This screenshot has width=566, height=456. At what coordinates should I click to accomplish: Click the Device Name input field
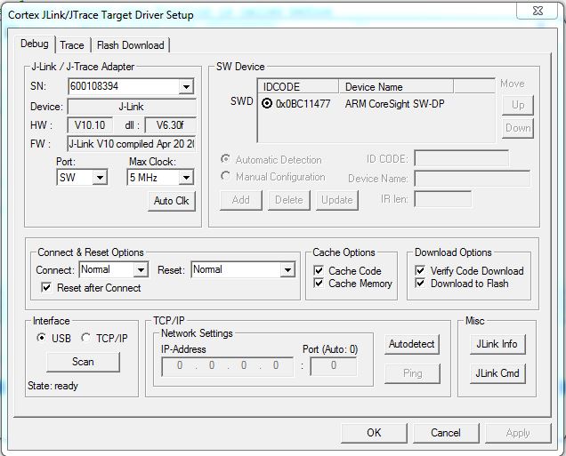point(473,179)
